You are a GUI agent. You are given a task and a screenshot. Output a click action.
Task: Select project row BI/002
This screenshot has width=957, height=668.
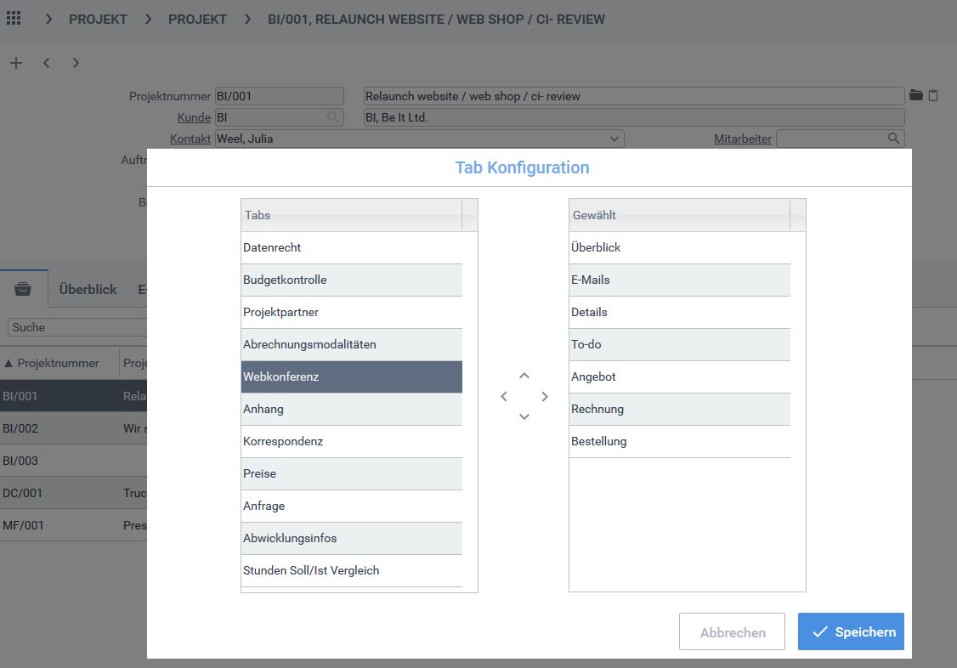click(x=73, y=428)
